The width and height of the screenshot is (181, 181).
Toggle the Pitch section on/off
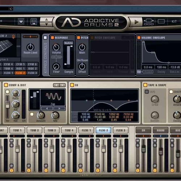[79, 38]
